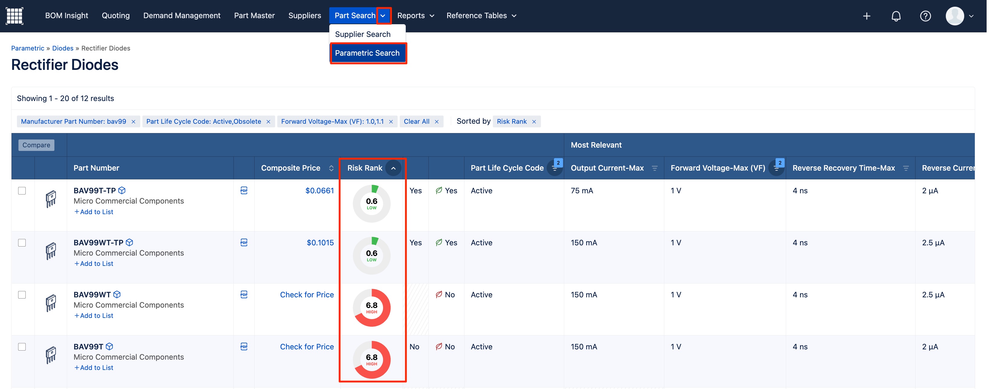The height and width of the screenshot is (389, 999).
Task: Open PDF datasheet for BAV99T-TP
Action: [243, 191]
